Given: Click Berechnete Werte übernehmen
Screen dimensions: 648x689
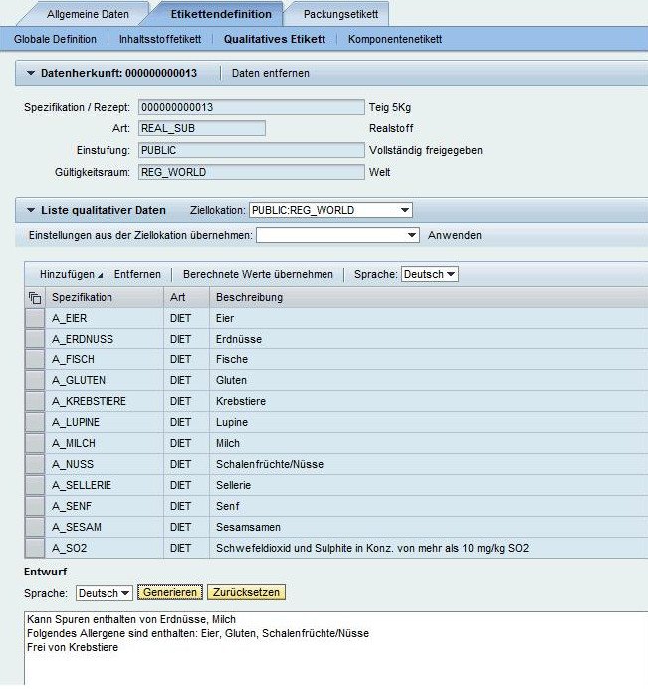Looking at the screenshot, I should (x=258, y=274).
